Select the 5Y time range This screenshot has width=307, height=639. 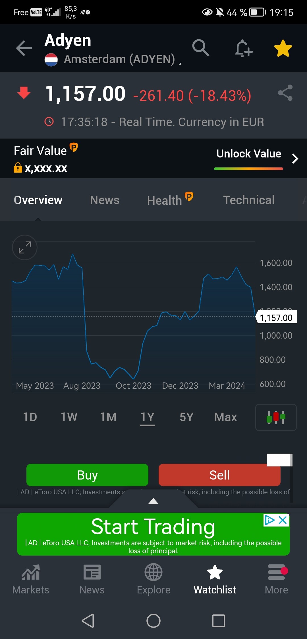pos(186,417)
